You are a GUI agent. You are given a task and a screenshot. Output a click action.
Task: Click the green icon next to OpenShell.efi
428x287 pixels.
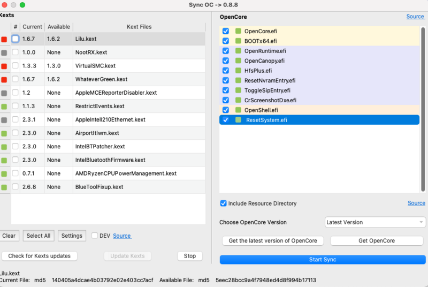(x=238, y=110)
